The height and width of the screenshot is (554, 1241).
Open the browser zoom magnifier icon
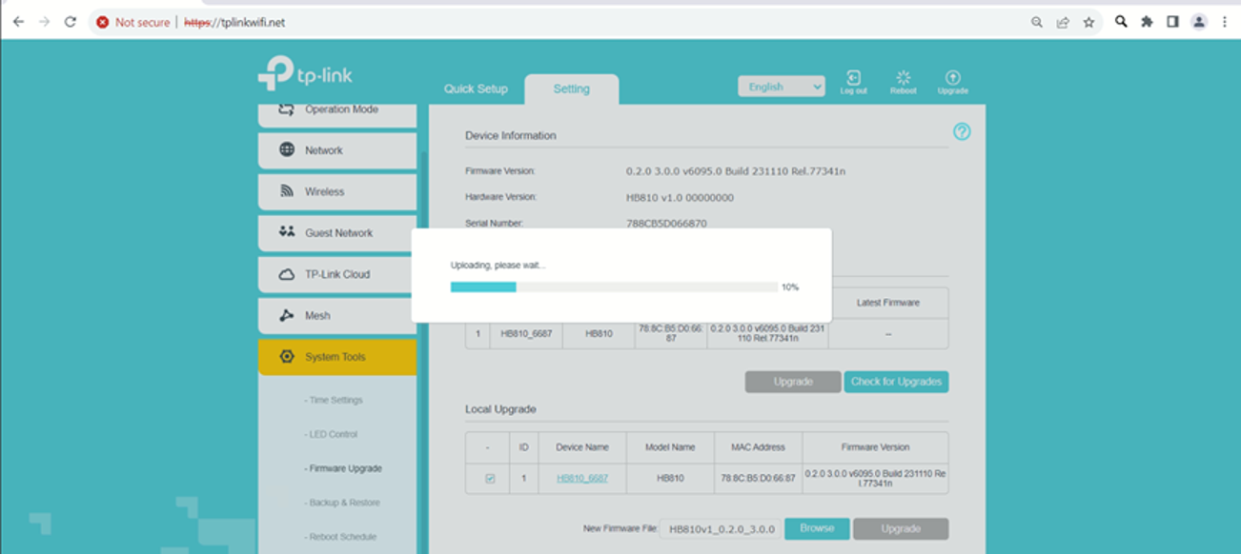[1037, 22]
